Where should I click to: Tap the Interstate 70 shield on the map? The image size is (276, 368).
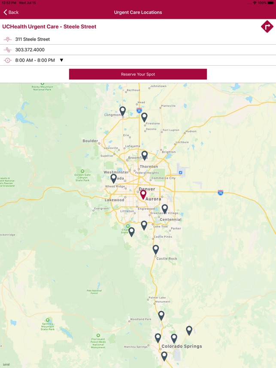tap(220, 193)
